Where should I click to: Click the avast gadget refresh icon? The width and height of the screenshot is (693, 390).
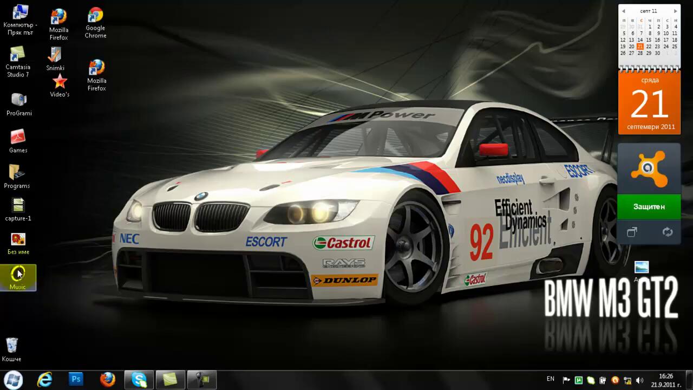point(667,232)
